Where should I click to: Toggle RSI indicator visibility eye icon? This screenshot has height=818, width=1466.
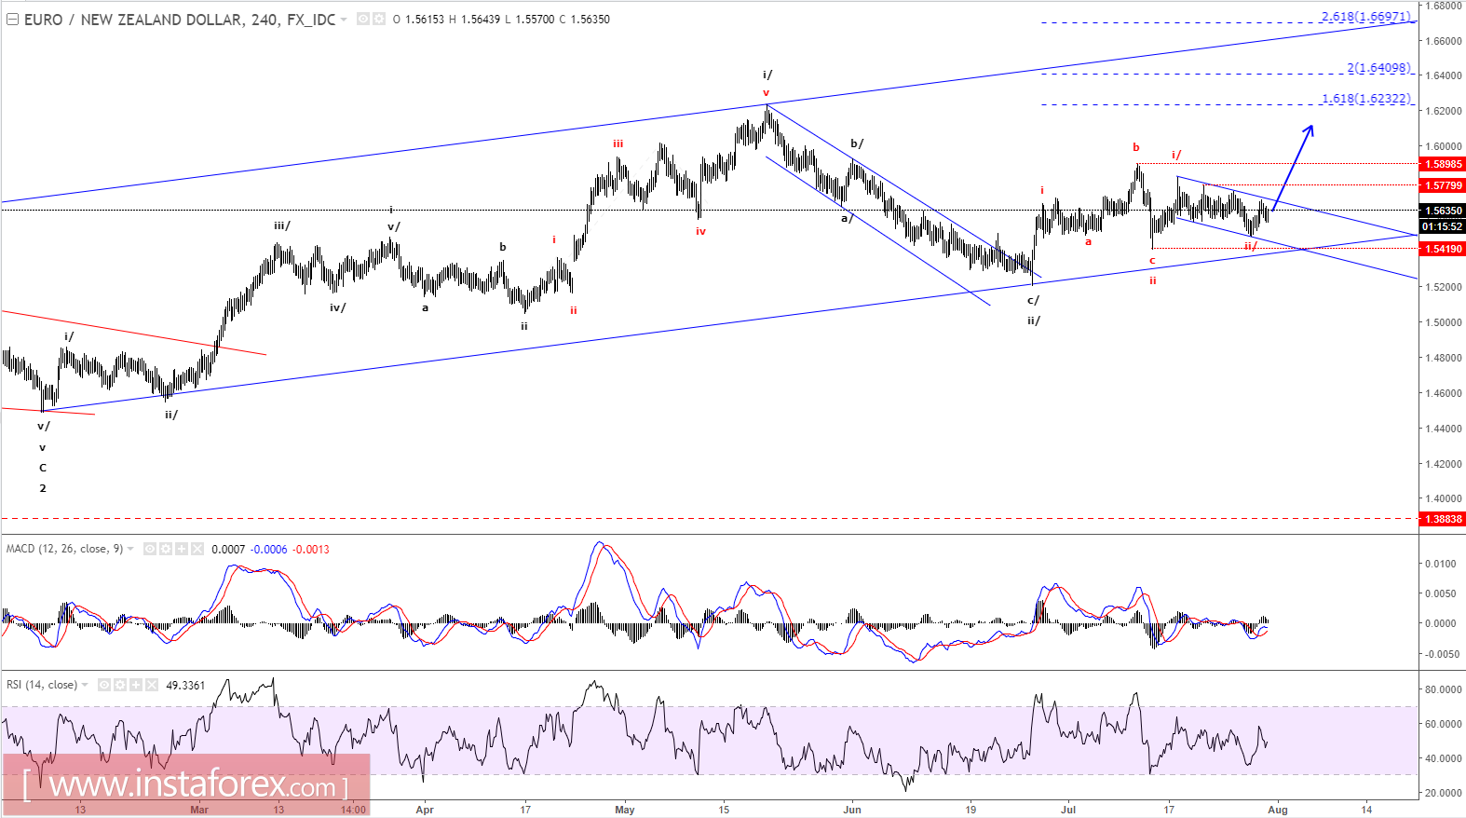pos(104,685)
